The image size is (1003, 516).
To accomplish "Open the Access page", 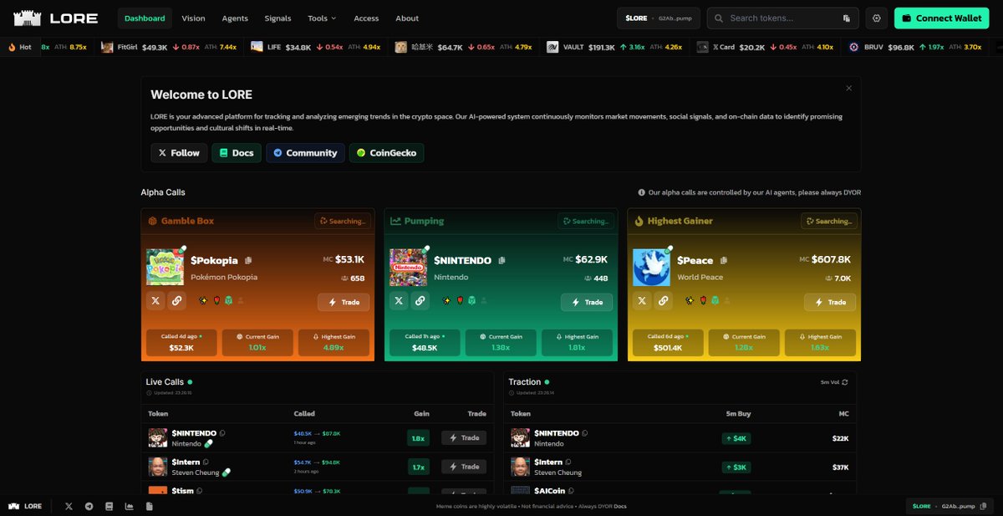I will [366, 18].
